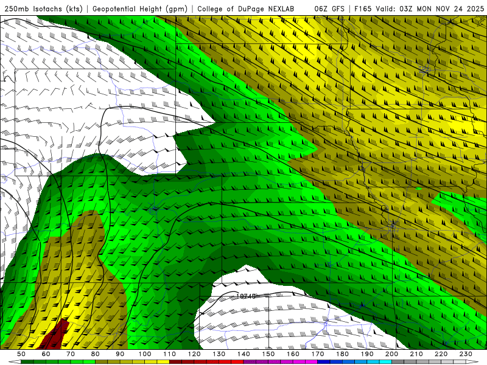This screenshot has height=365, width=487.
Task: Click the 60 kt color scale label
Action: point(46,354)
